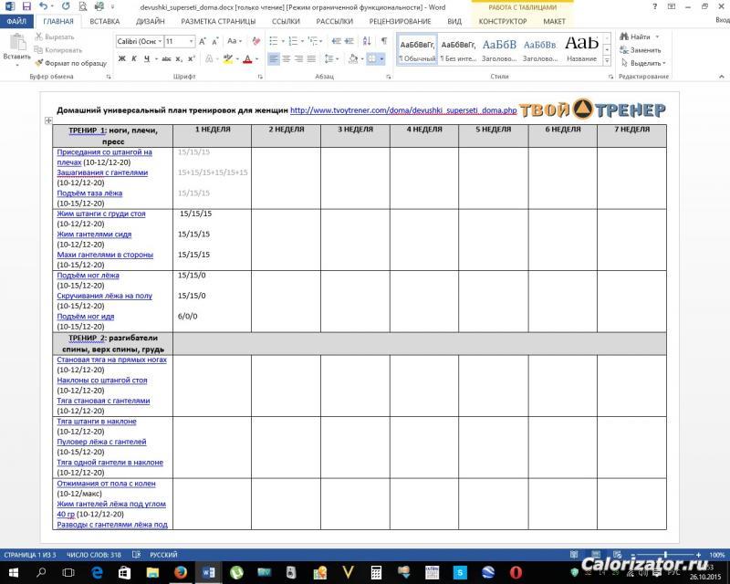Viewport: 730px width, 584px height.
Task: Open Firefox from the Windows taskbar
Action: point(179,572)
